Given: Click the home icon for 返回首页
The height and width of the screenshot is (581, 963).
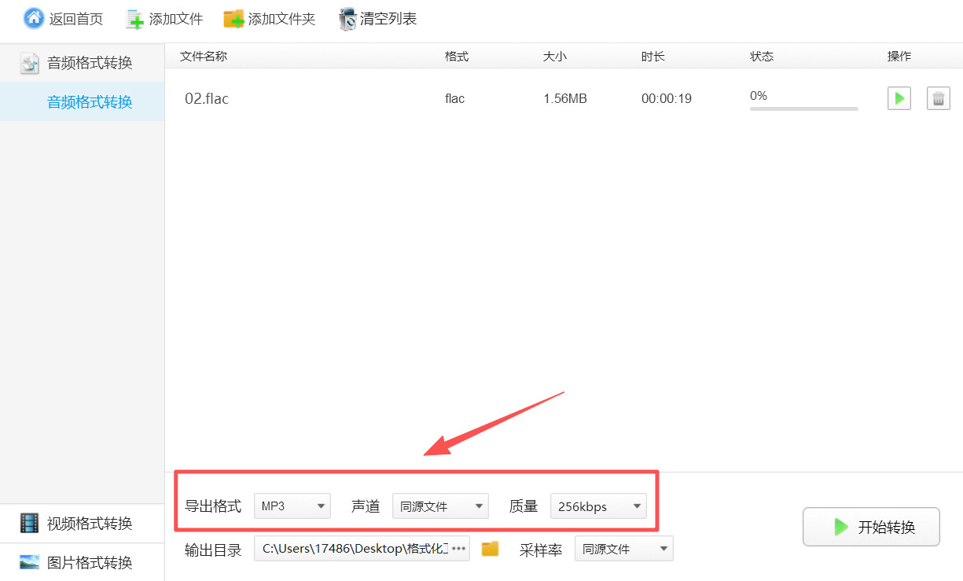Looking at the screenshot, I should pos(34,18).
